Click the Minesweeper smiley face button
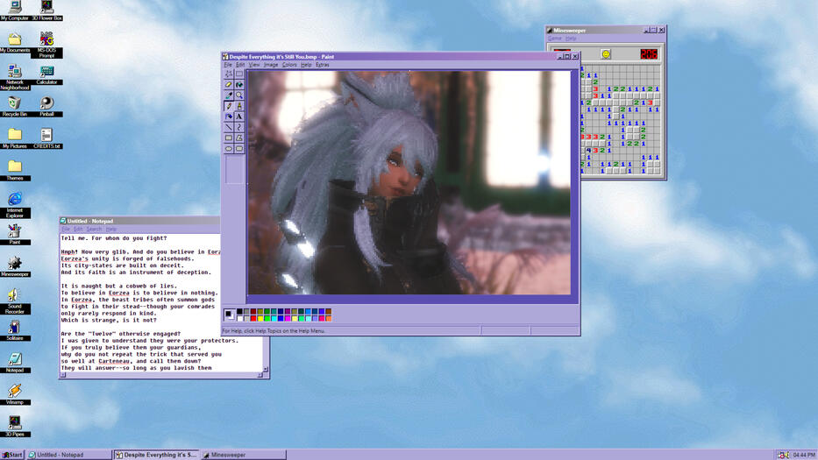This screenshot has width=818, height=460. (x=605, y=54)
